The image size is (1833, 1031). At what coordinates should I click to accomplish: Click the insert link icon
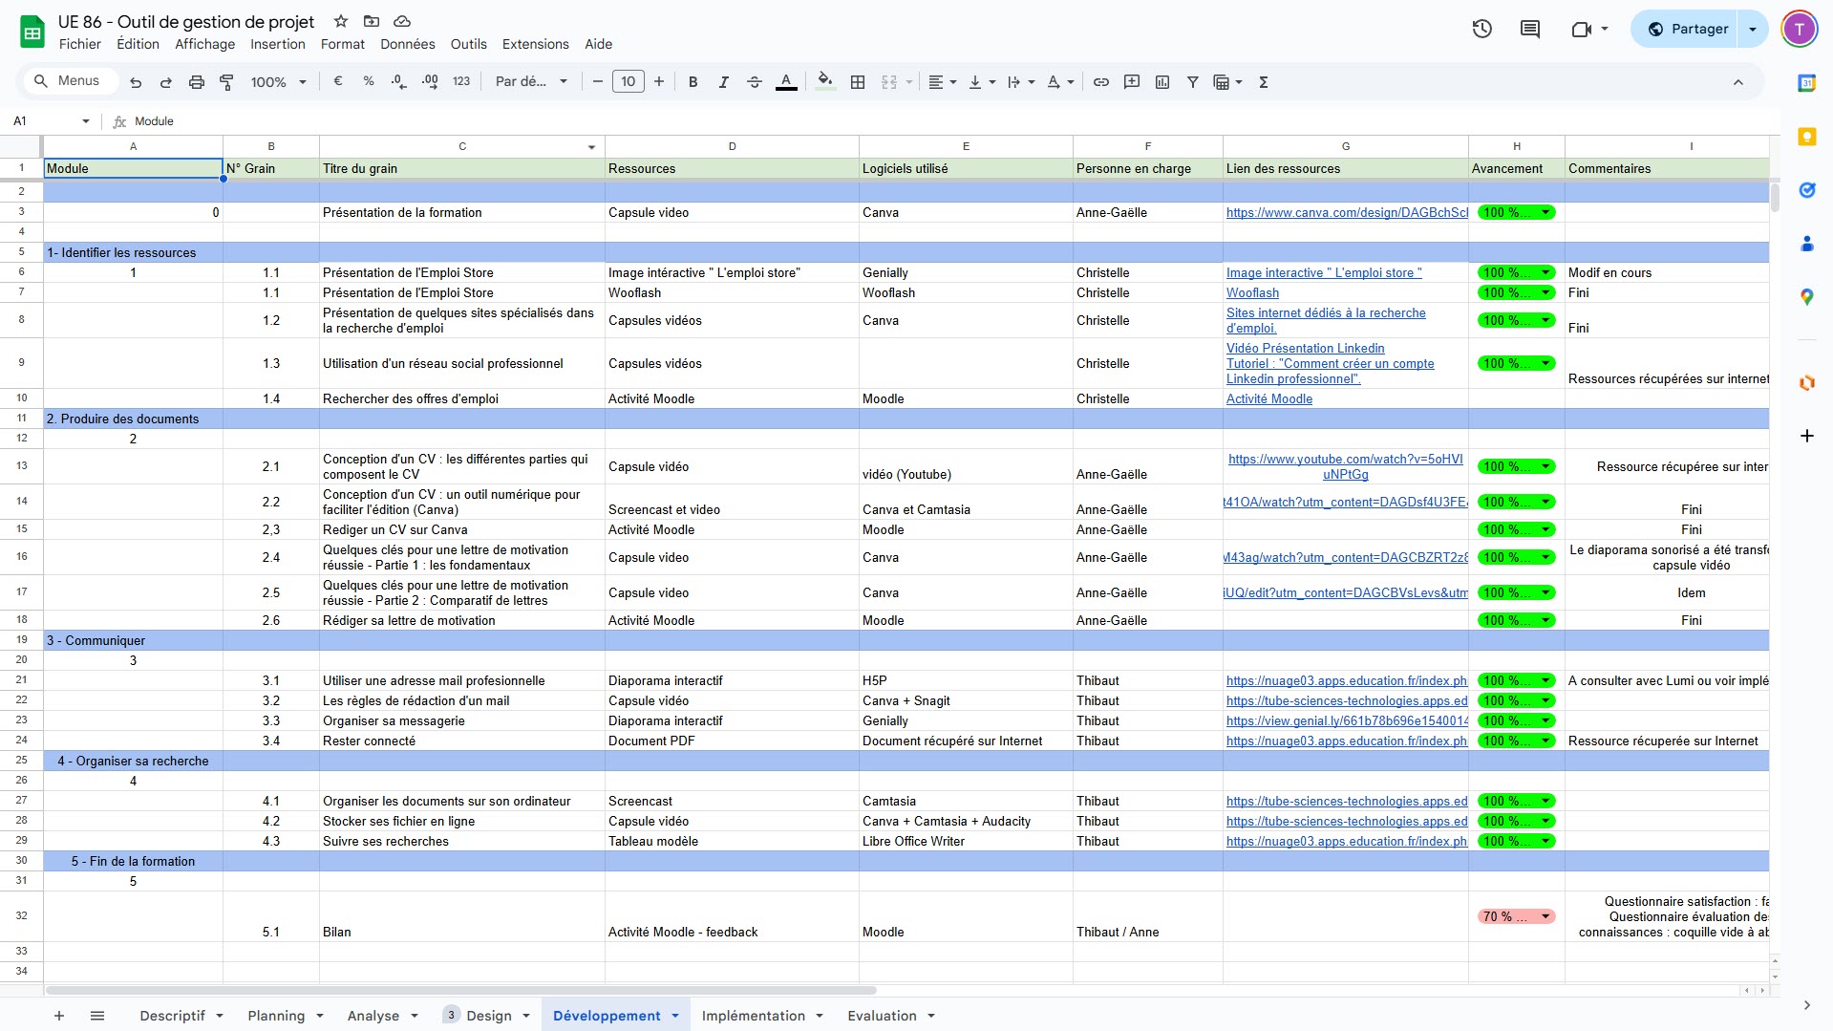pyautogui.click(x=1100, y=82)
